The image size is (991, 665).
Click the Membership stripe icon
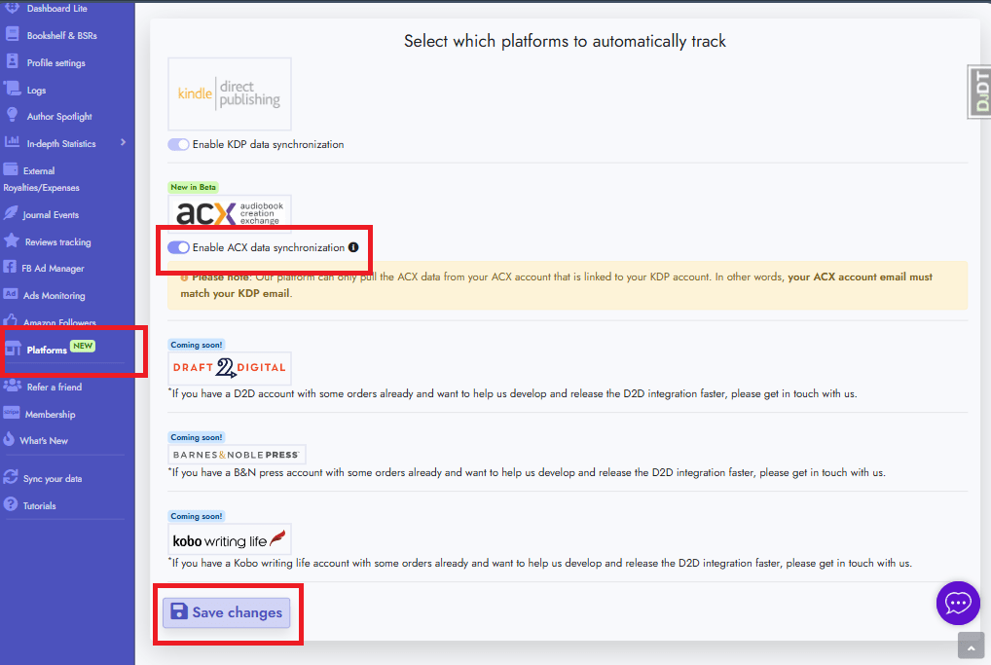12,413
